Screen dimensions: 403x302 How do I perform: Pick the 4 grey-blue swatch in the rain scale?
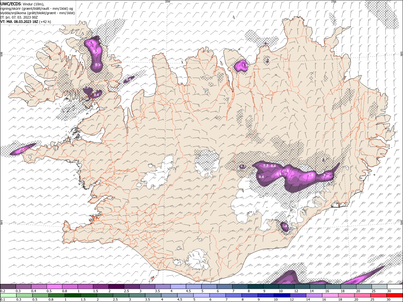coord(169,295)
